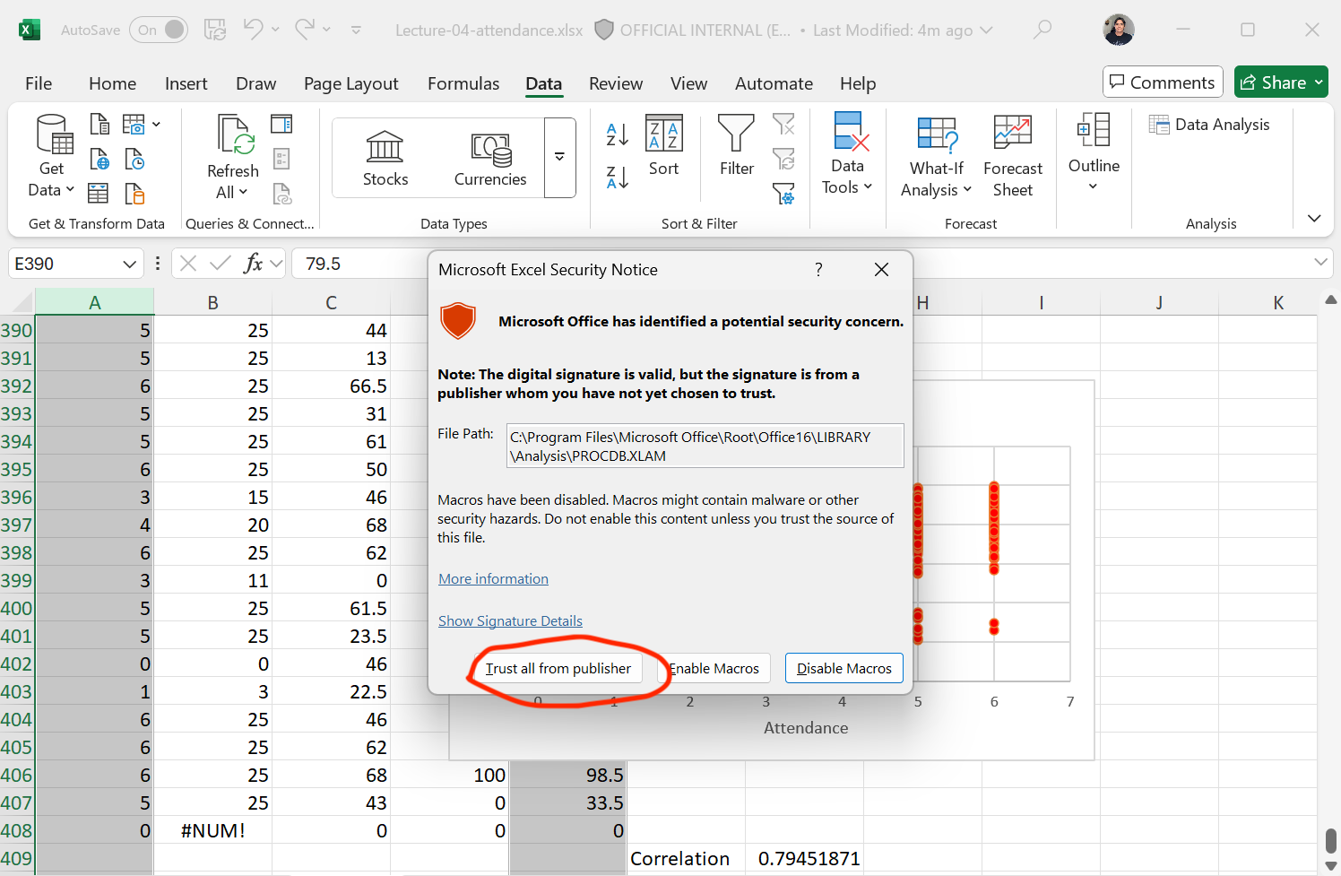Open the Name Box dropdown
Screen dimensions: 1341x876
click(130, 264)
